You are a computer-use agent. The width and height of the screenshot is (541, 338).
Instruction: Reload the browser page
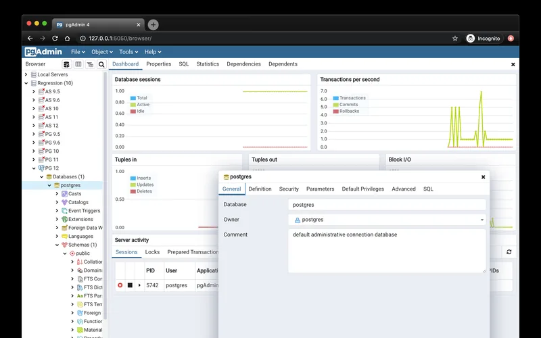55,39
